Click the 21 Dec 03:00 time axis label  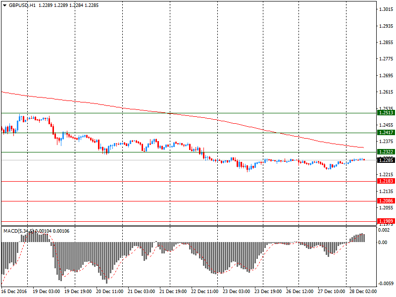[x=142, y=292]
